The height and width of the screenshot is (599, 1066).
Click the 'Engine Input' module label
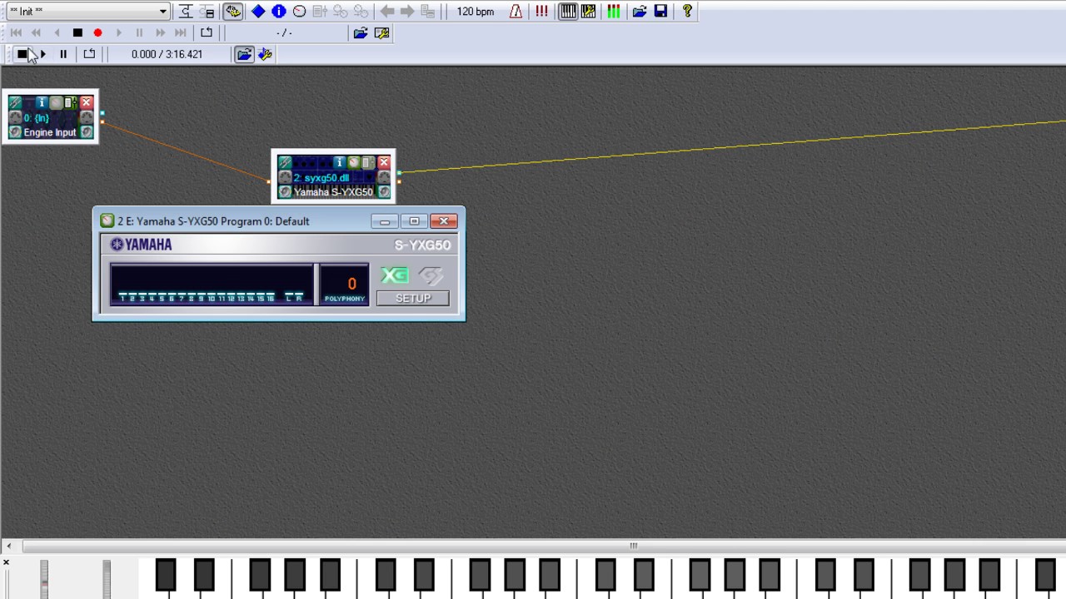50,132
